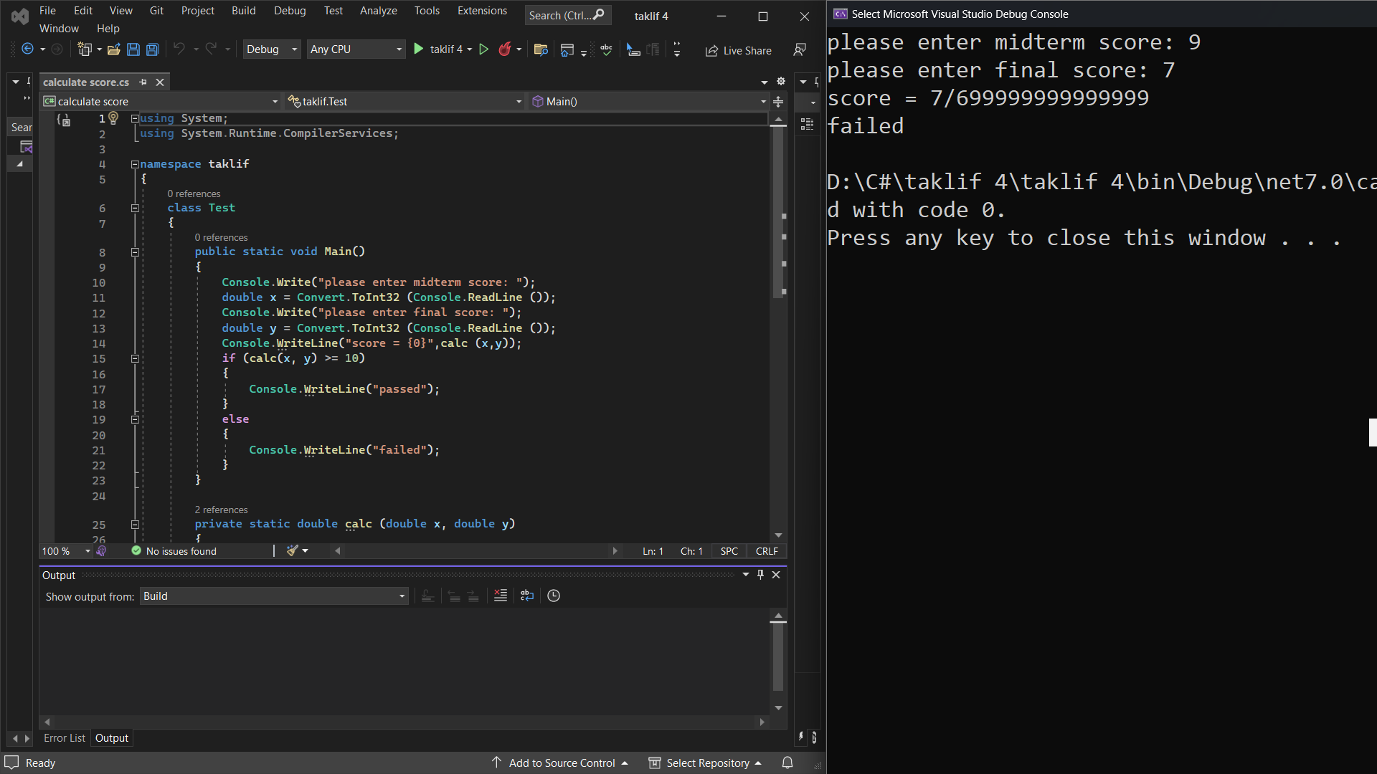Screen dimensions: 1377x774
Task: Switch to the Error List tab
Action: (64, 738)
